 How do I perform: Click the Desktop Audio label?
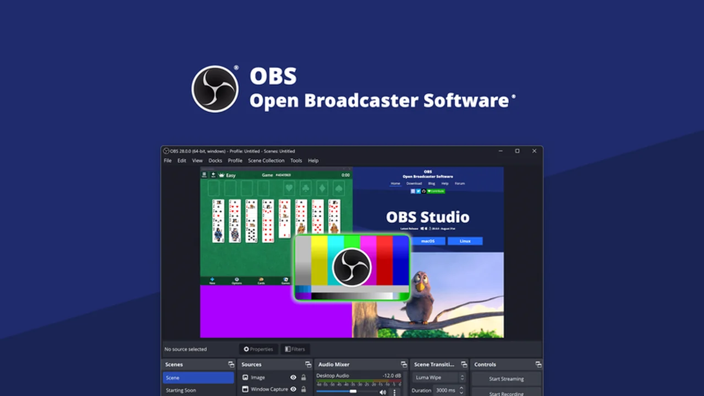[333, 375]
